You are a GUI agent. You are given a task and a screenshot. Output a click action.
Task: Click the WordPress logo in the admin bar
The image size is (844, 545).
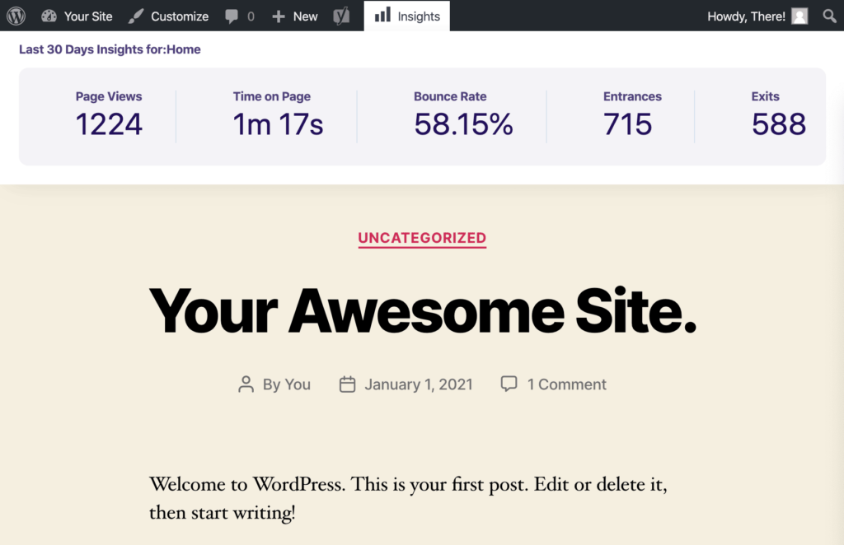click(15, 16)
